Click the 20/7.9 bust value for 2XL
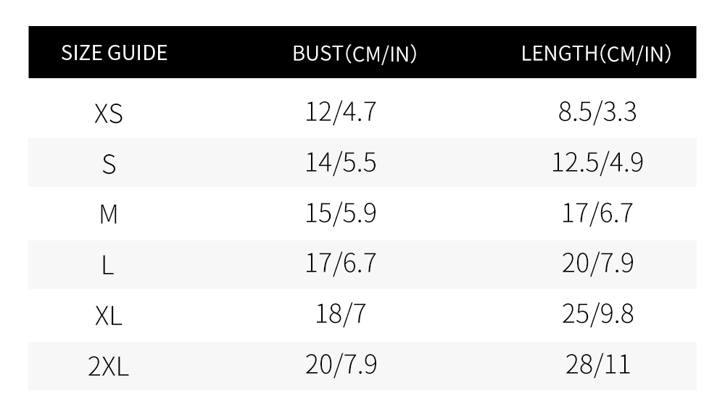Viewport: 725px width, 420px height. tap(341, 364)
